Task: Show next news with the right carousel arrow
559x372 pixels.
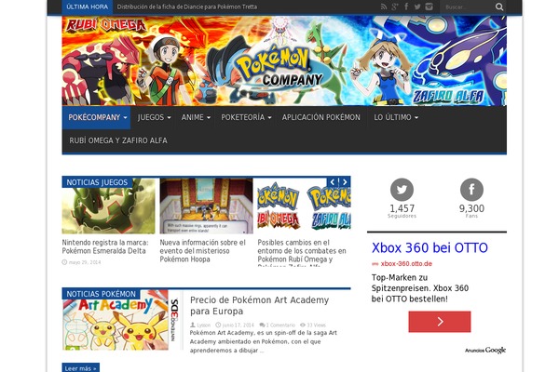Action: tap(345, 182)
